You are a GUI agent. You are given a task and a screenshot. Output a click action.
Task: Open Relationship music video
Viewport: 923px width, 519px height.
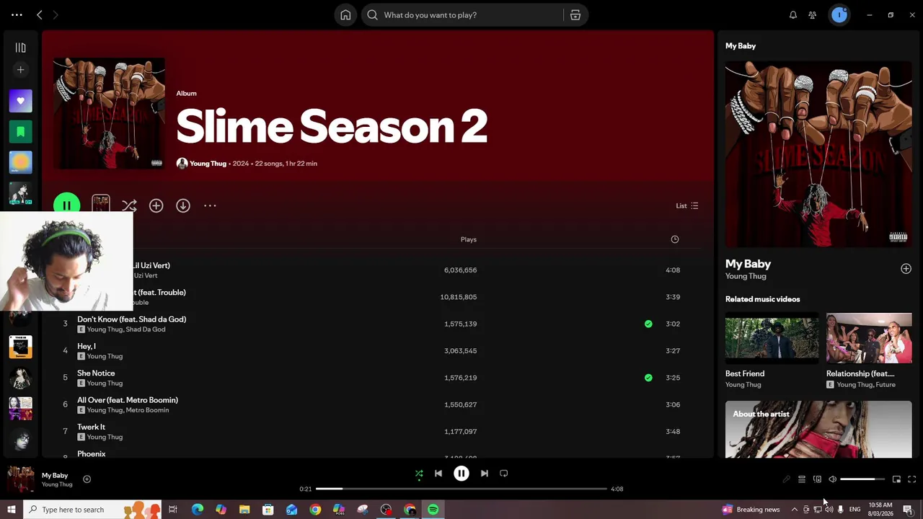[869, 338]
